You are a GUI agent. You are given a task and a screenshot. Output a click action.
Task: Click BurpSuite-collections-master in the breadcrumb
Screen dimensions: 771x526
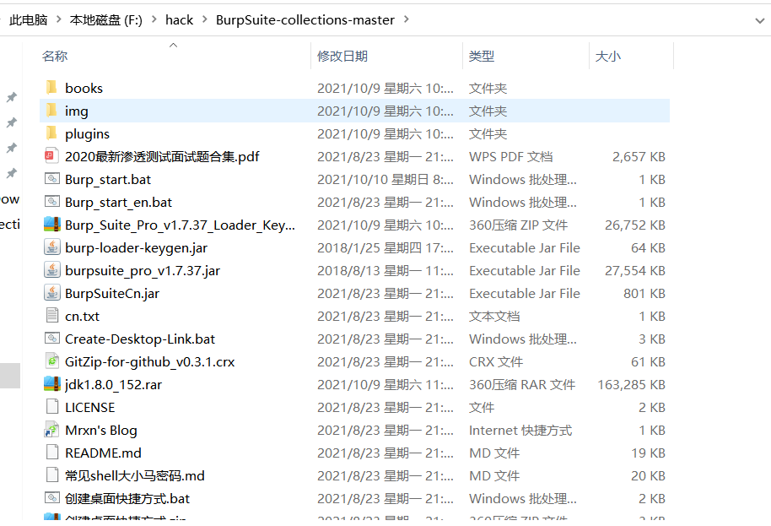305,19
